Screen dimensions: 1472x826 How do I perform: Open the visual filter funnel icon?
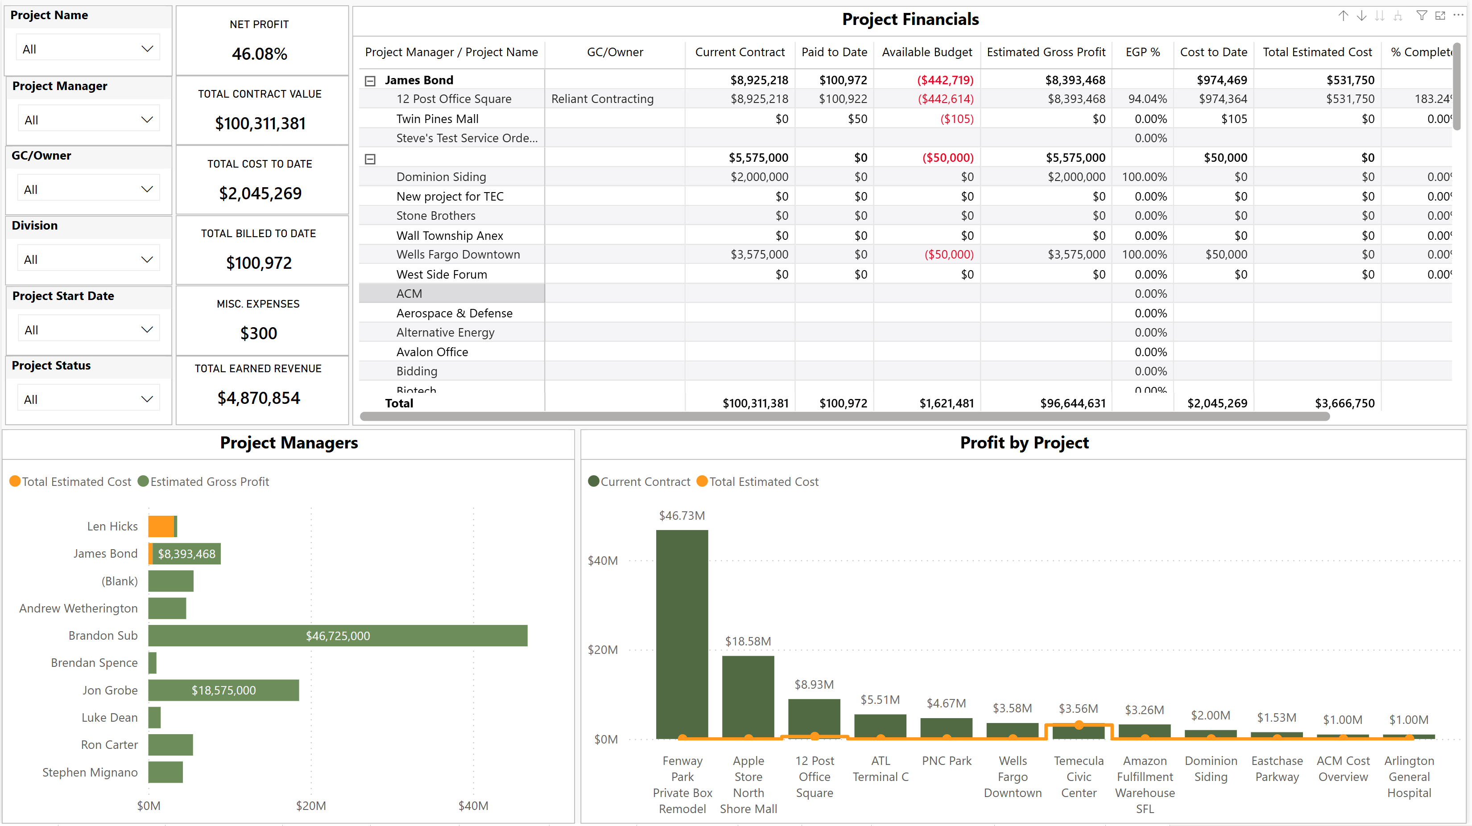(1422, 16)
